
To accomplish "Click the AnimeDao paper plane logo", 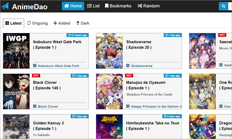I will [6, 6].
